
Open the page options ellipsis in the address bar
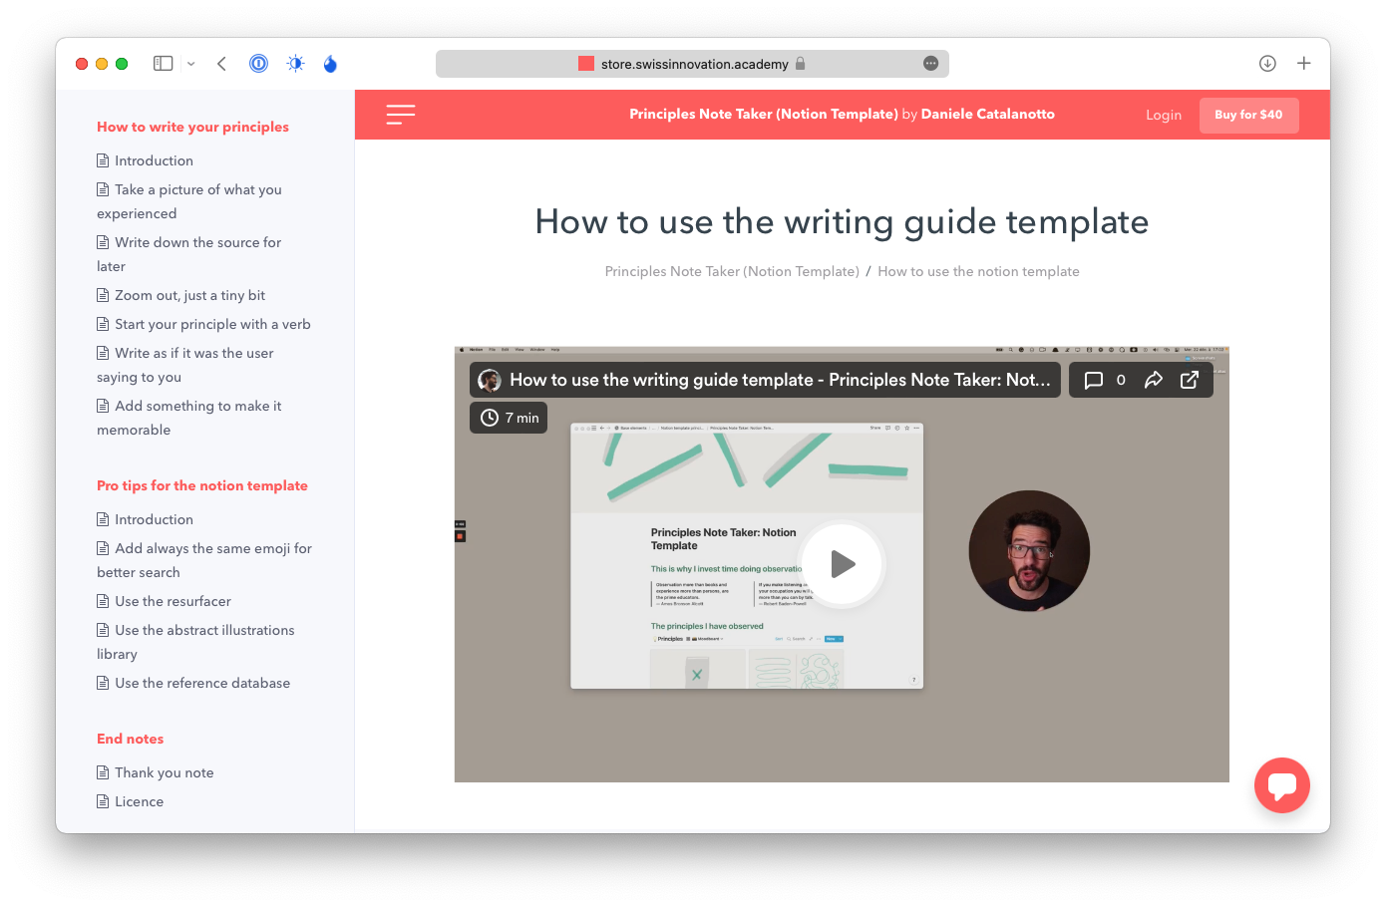pyautogui.click(x=930, y=64)
